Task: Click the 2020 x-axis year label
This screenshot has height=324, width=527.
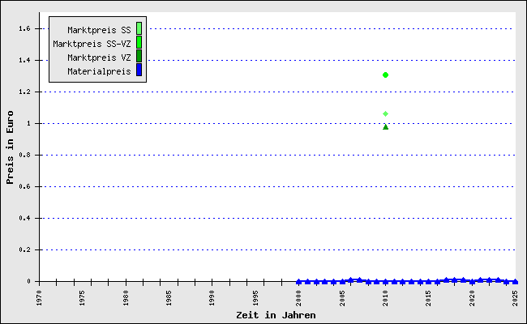Action: click(x=472, y=298)
